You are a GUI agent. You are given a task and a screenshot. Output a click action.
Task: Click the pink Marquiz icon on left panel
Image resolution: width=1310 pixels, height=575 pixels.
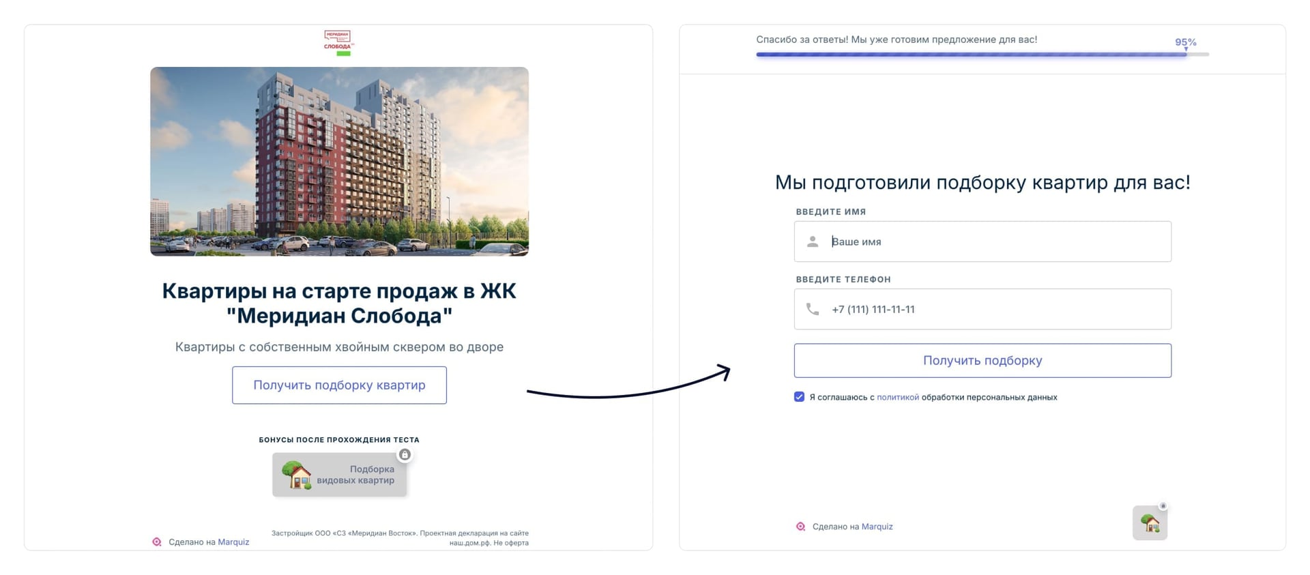156,542
